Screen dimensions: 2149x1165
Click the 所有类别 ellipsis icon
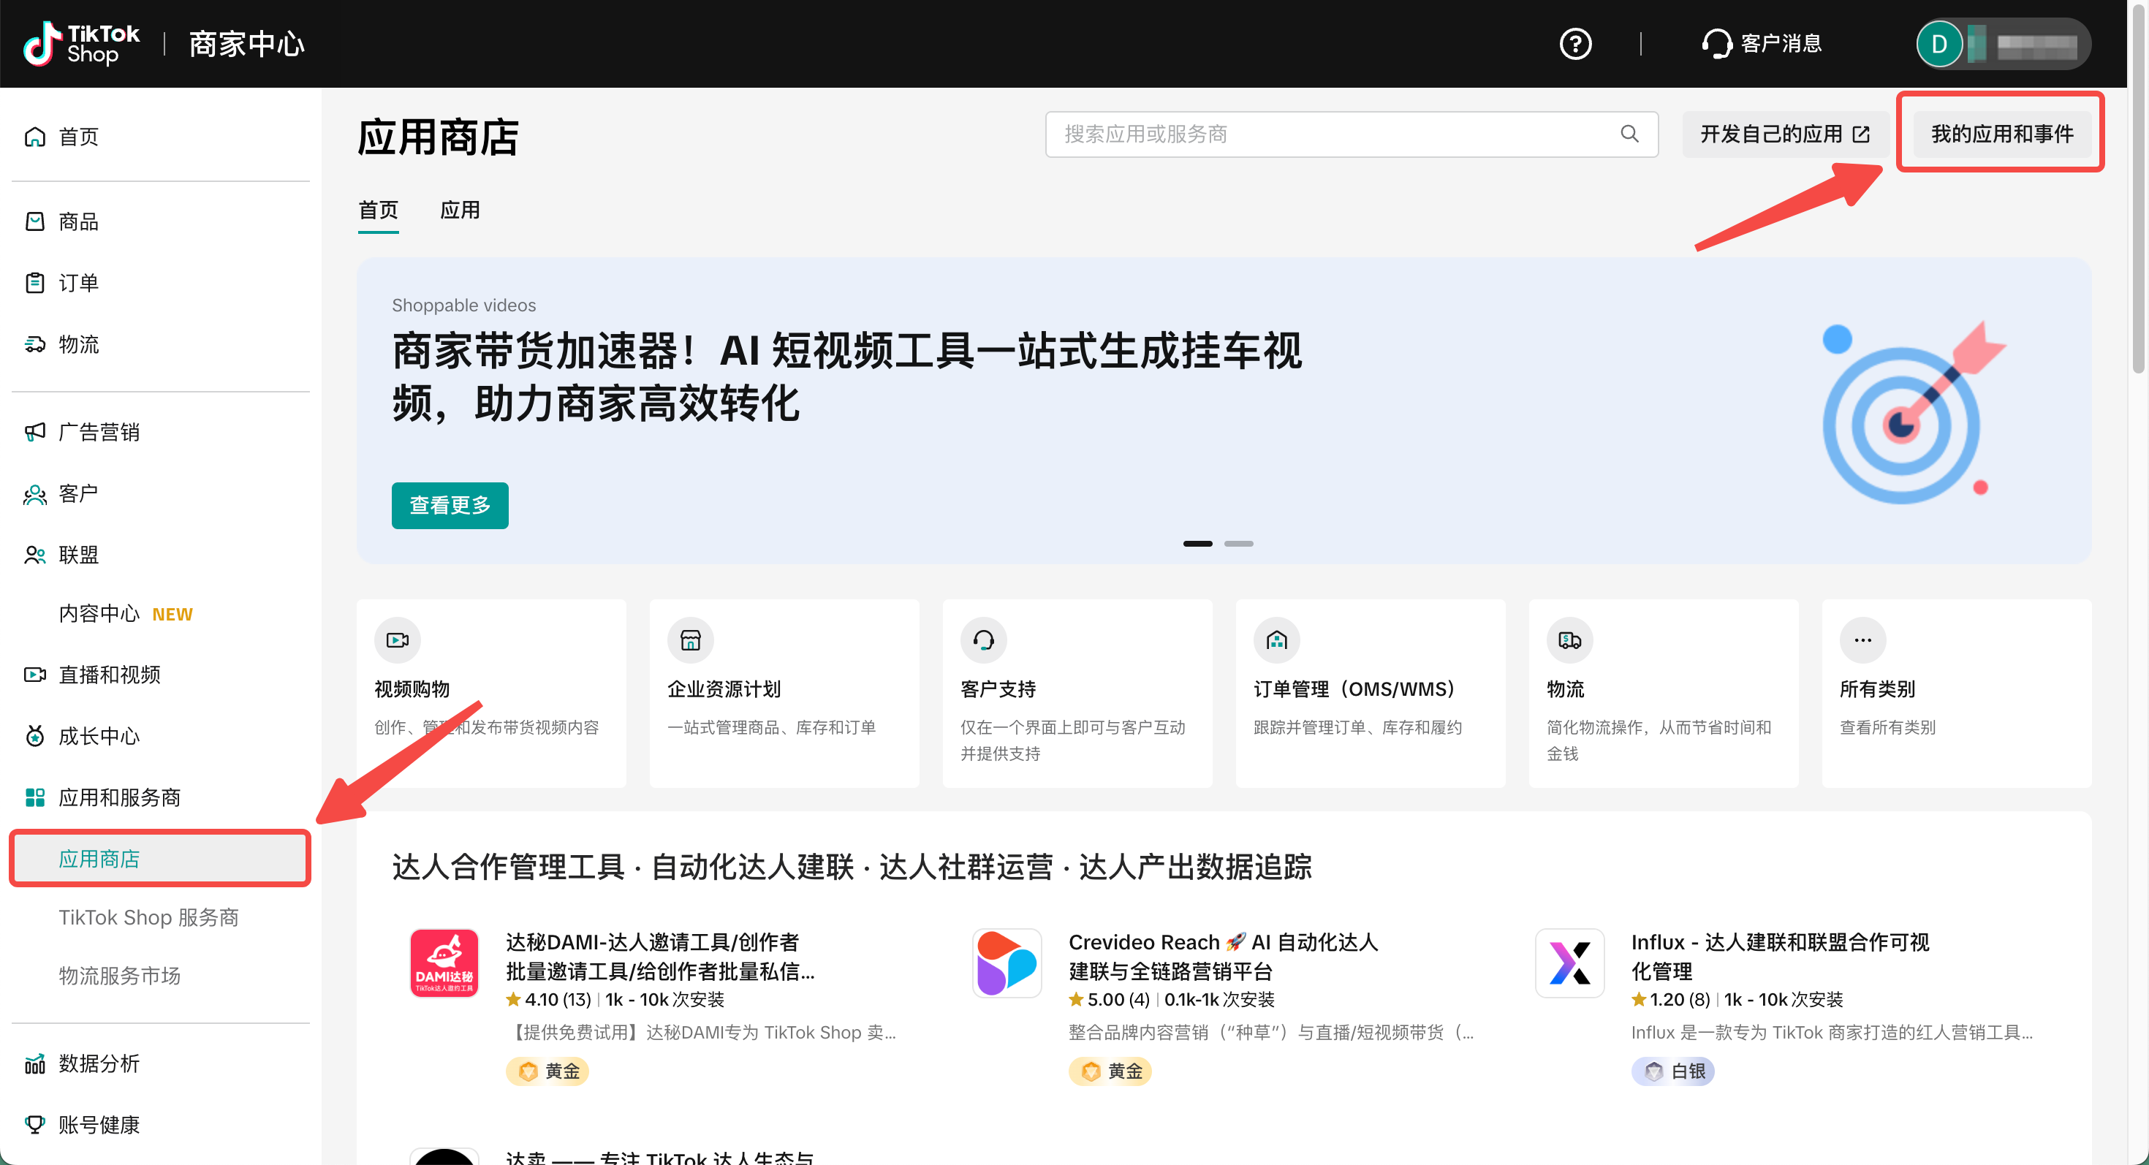(x=1862, y=640)
